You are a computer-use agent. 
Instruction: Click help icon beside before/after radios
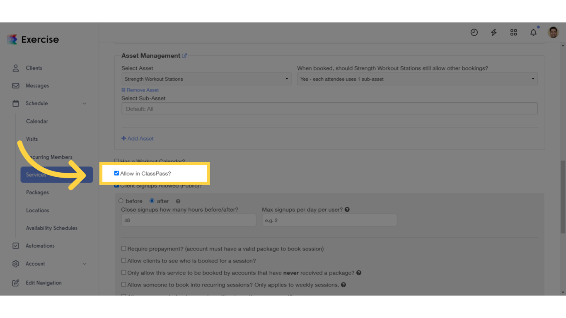click(x=178, y=201)
